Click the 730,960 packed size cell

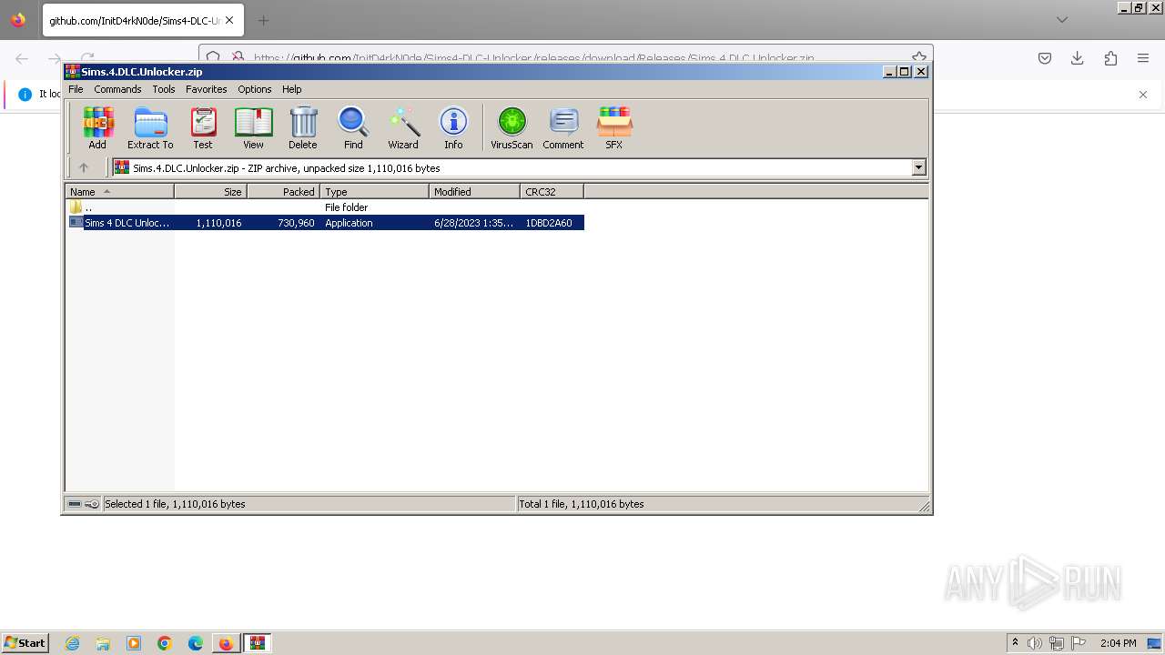coord(296,223)
